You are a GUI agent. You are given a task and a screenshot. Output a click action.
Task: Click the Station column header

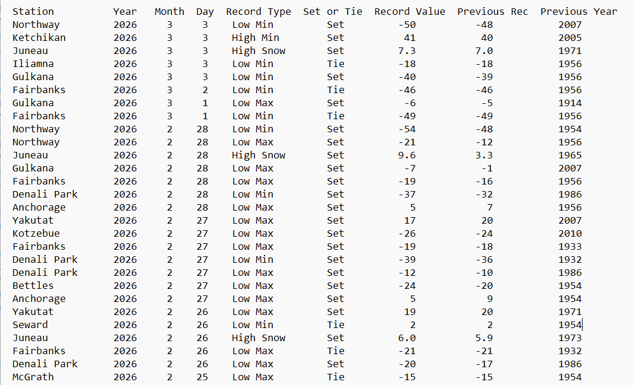33,11
